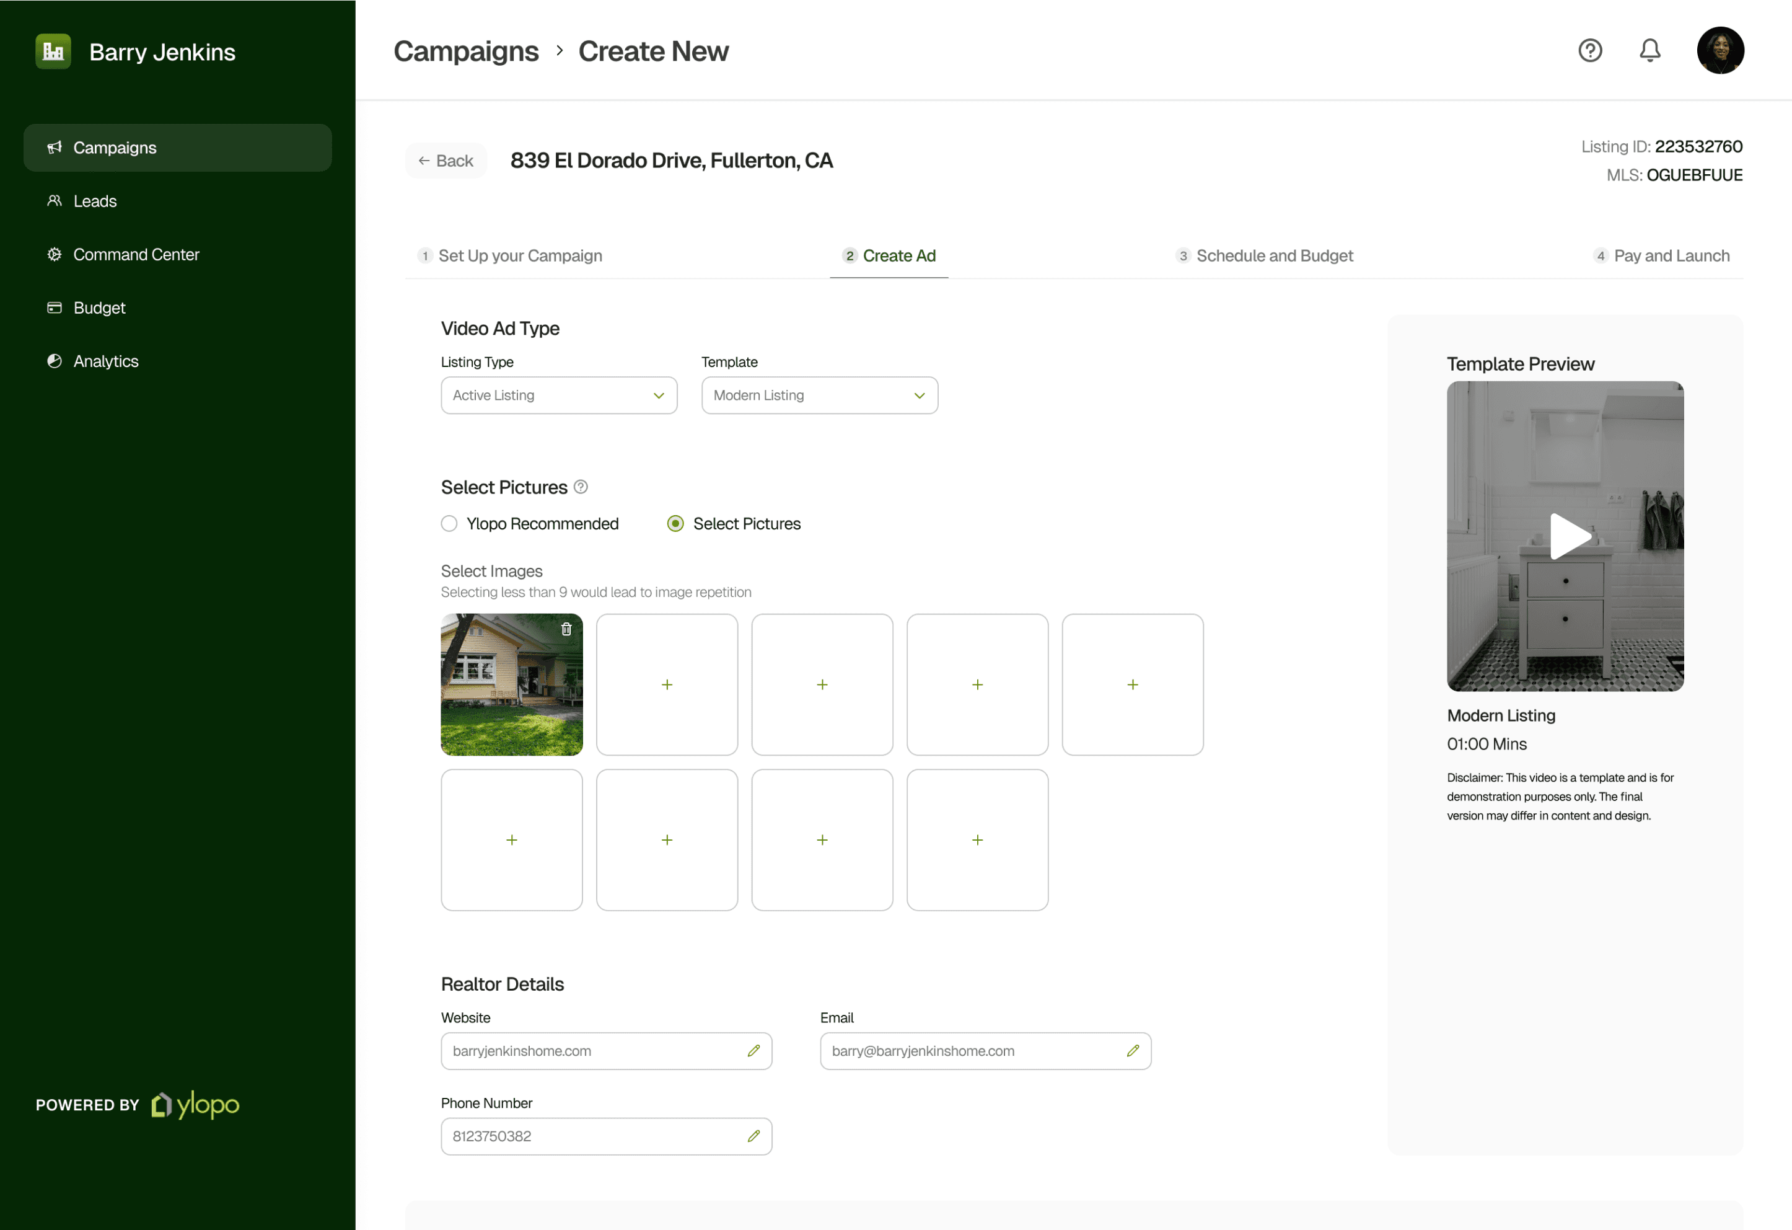Click the Ylopo logo in sidebar footer
The image size is (1792, 1230).
coord(196,1104)
